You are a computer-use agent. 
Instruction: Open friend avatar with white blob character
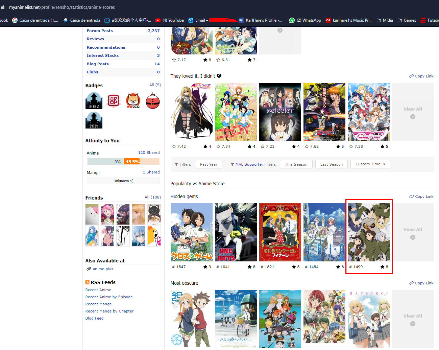pos(92,214)
